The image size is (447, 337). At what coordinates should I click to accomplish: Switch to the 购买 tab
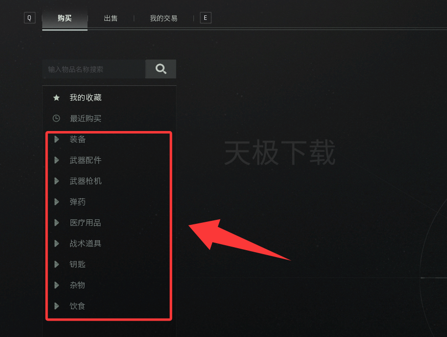pyautogui.click(x=65, y=18)
